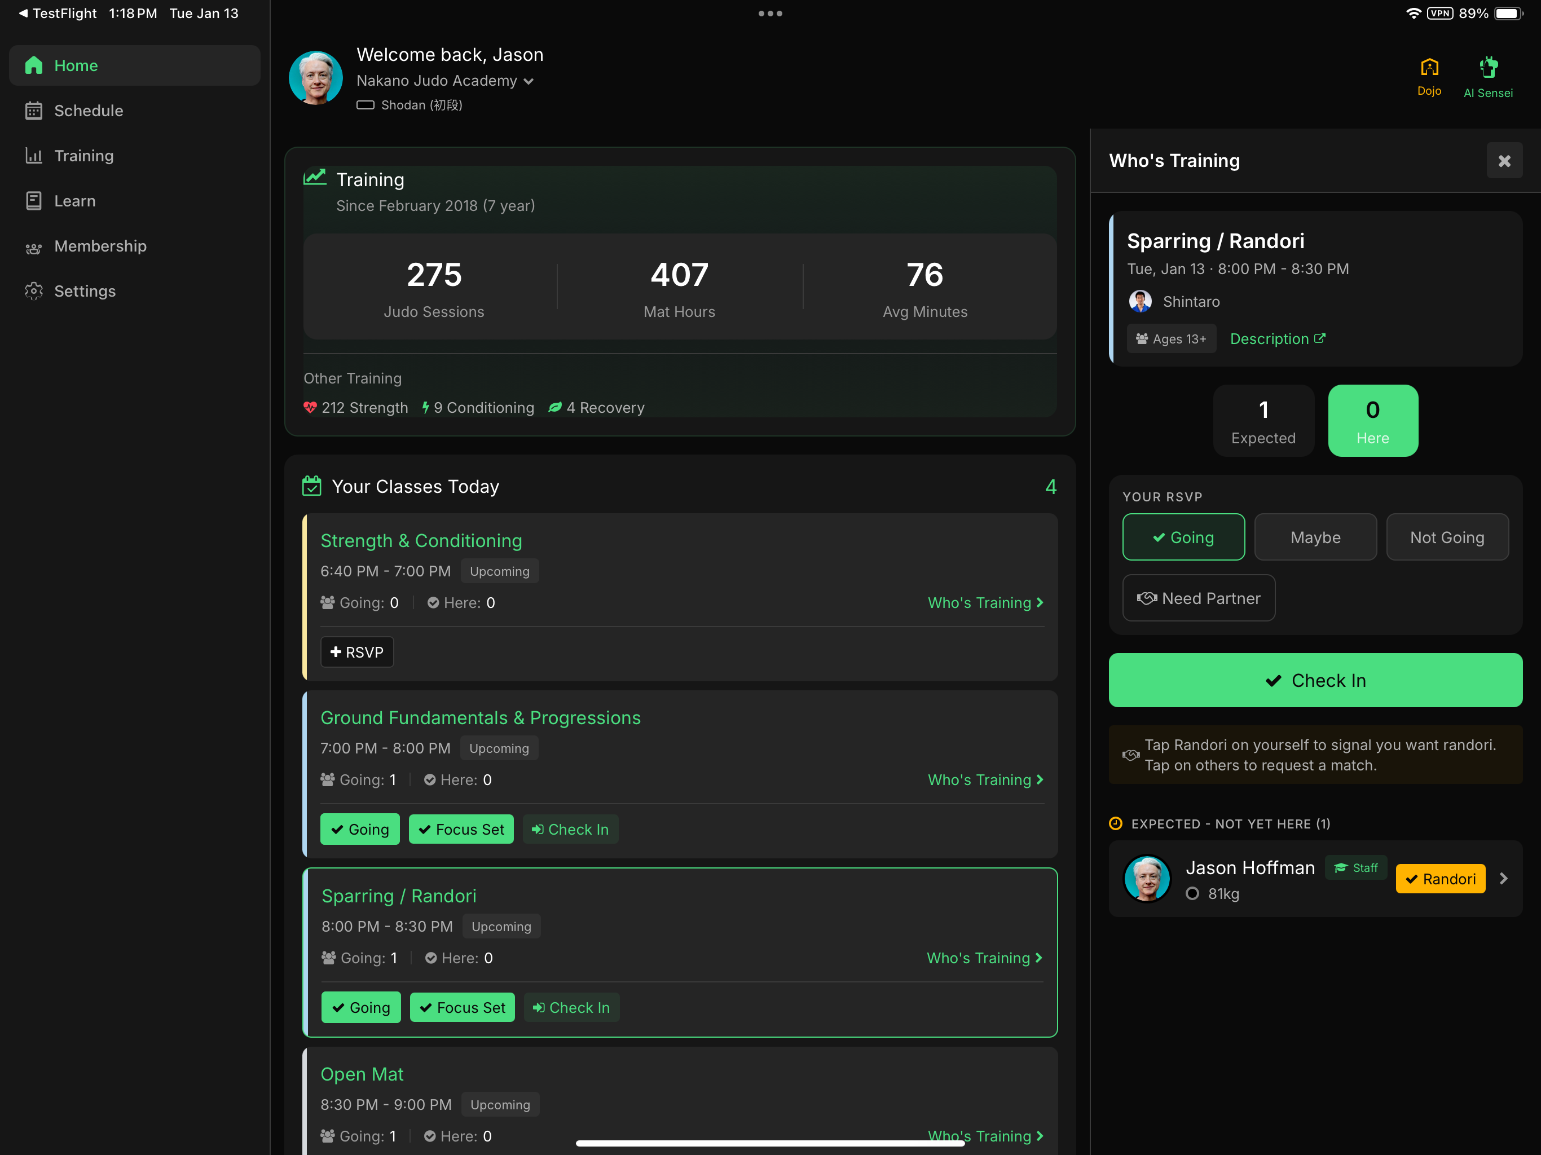The height and width of the screenshot is (1155, 1541).
Task: Tap the three-dot multitasking menu
Action: click(x=770, y=13)
